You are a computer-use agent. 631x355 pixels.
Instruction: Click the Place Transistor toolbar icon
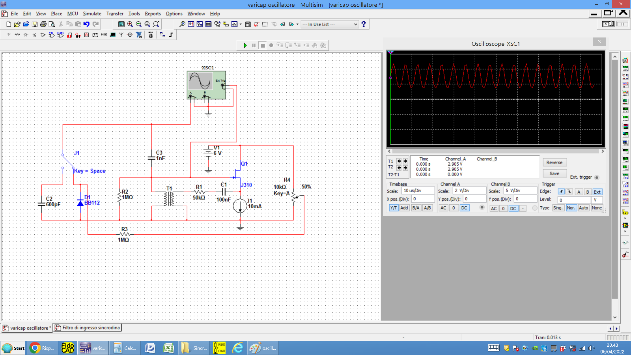pyautogui.click(x=34, y=35)
